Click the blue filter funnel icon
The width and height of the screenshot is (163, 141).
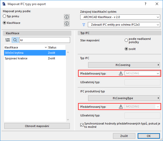point(83,25)
